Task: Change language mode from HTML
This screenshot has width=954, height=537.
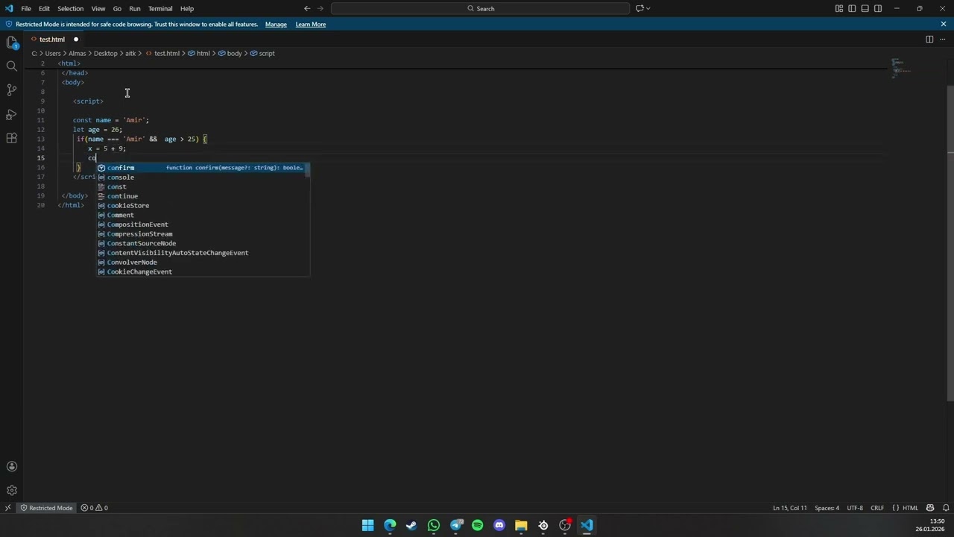Action: click(910, 508)
